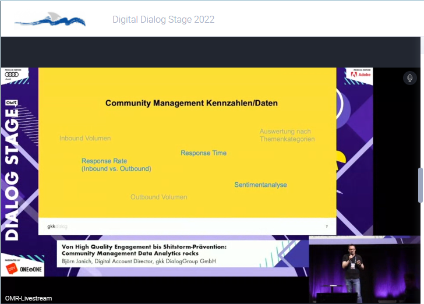Click the 'Von High Quality Engagement' talk title
Image resolution: width=424 pixels, height=304 pixels.
tap(144, 250)
